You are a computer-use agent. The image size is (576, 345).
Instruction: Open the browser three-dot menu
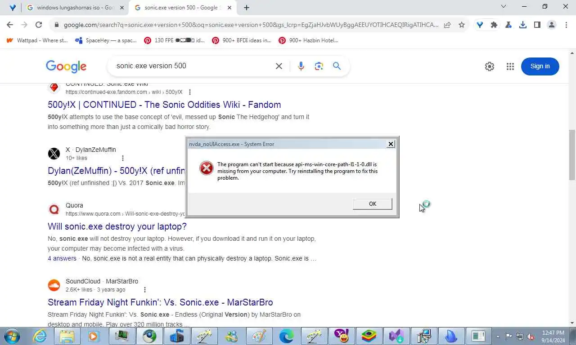point(566,25)
